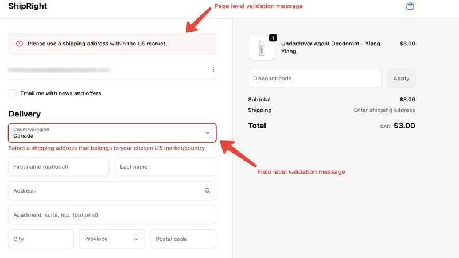Click the ShipRight store logo
This screenshot has width=459, height=258.
28,6
